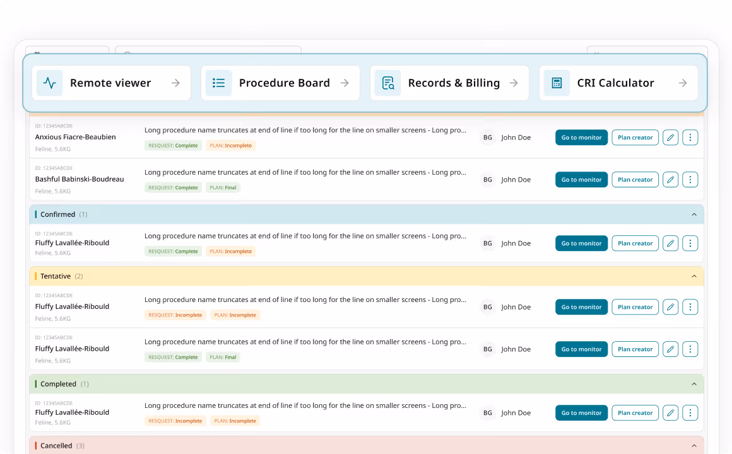Click the arrow on the CRI Calculator card
732x454 pixels.
(x=682, y=83)
